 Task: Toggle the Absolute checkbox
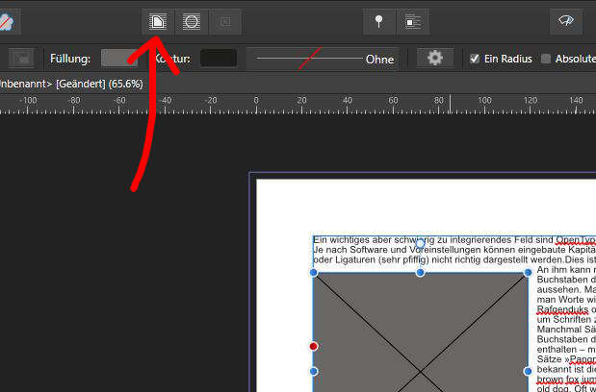pos(546,59)
